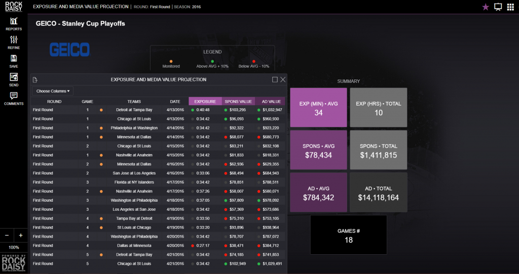Click monitored dot for Philadelphia at Washington
519x274 pixels.
101,128
